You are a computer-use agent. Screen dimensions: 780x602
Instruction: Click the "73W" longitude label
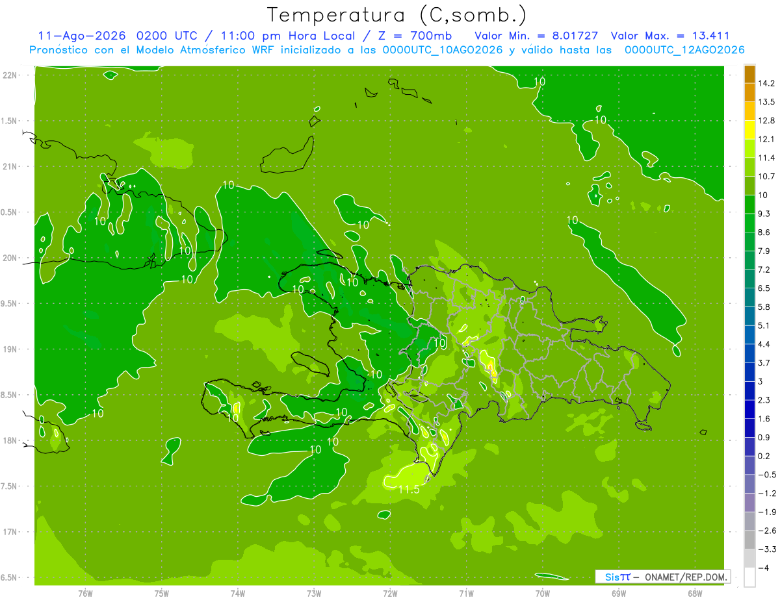(x=314, y=594)
